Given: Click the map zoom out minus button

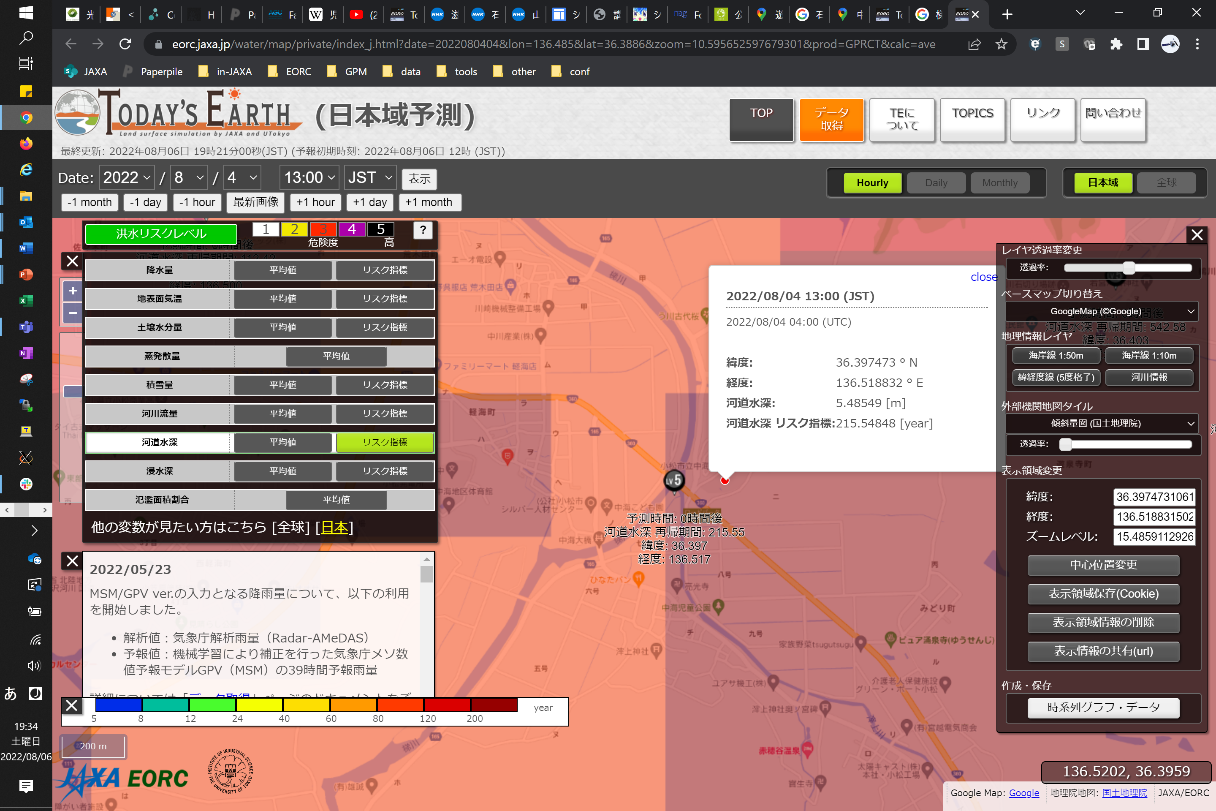Looking at the screenshot, I should point(73,313).
